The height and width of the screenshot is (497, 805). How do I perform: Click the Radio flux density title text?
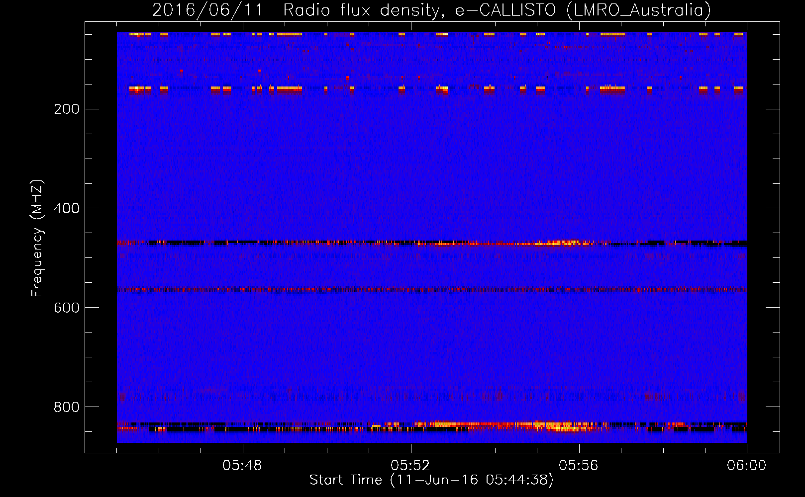coord(363,10)
